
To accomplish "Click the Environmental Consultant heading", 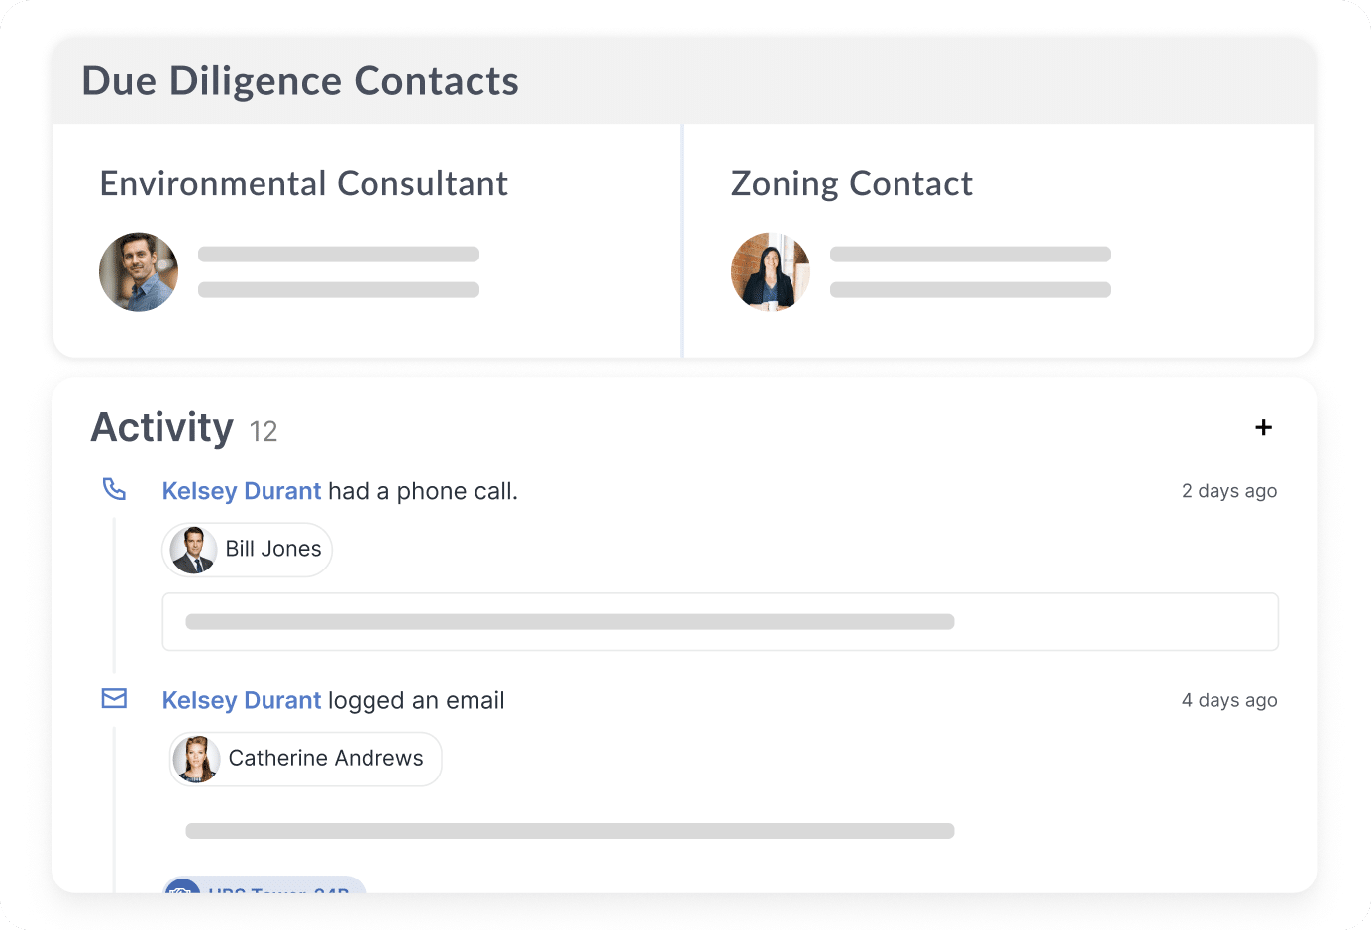I will (304, 184).
